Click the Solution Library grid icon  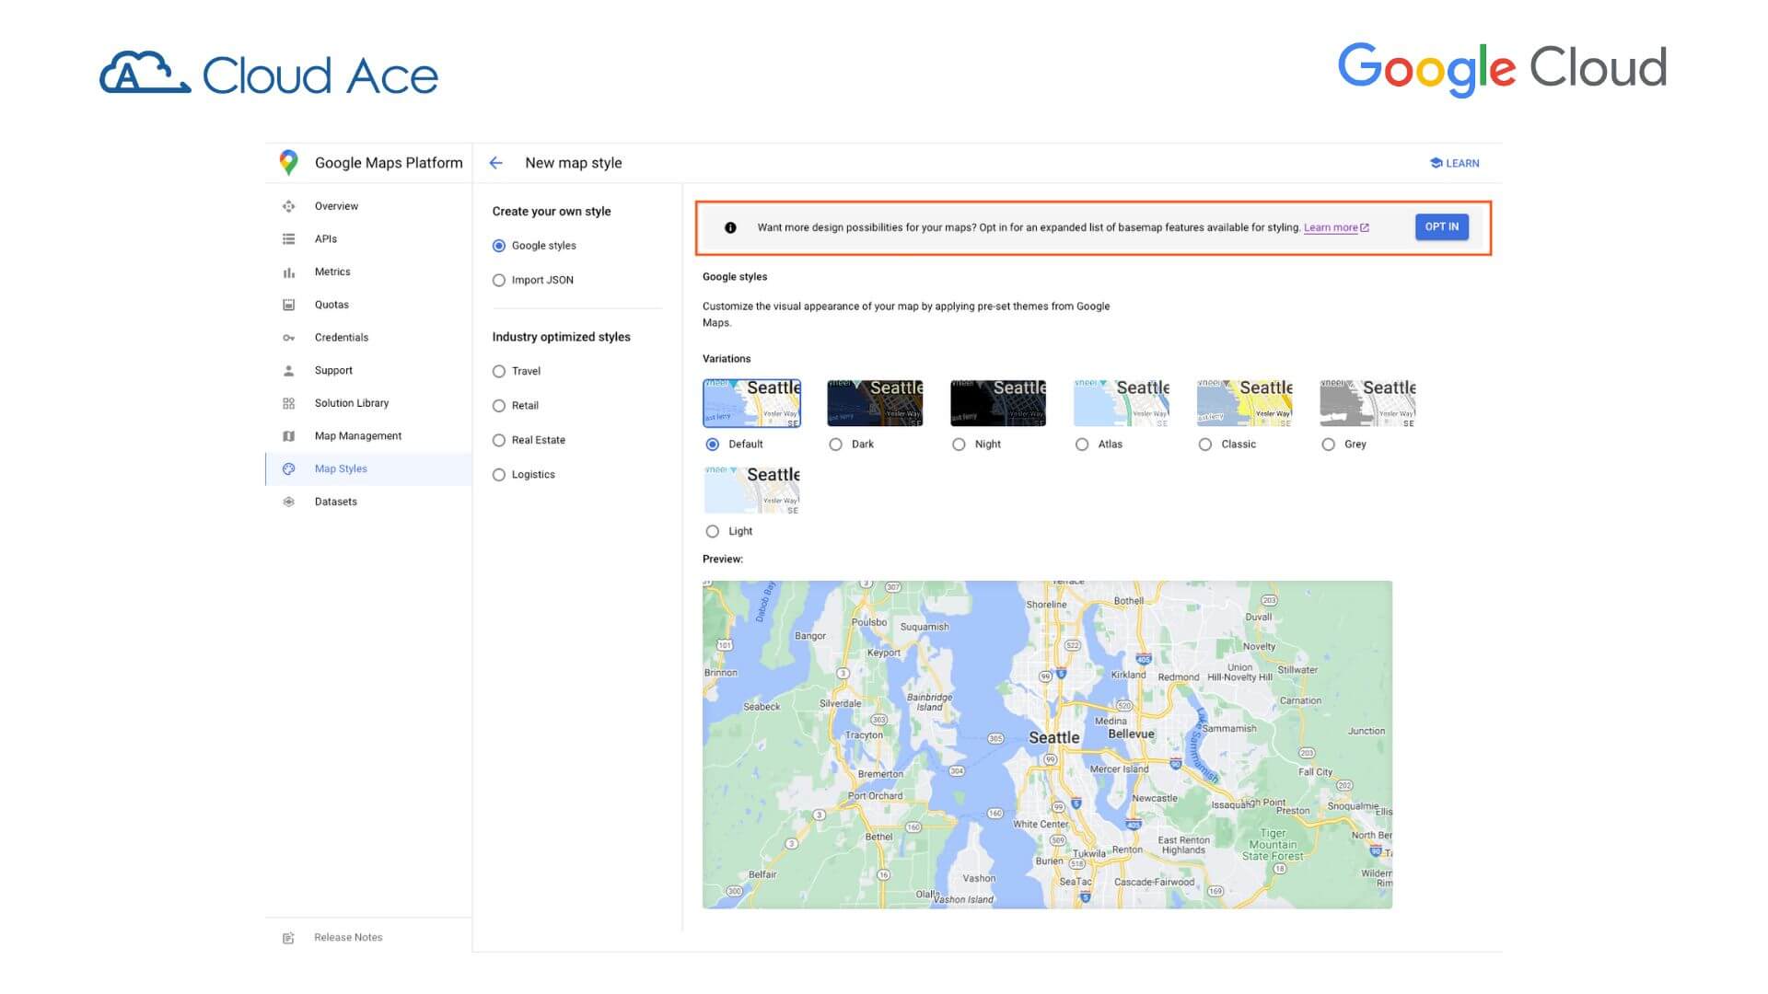click(x=288, y=403)
